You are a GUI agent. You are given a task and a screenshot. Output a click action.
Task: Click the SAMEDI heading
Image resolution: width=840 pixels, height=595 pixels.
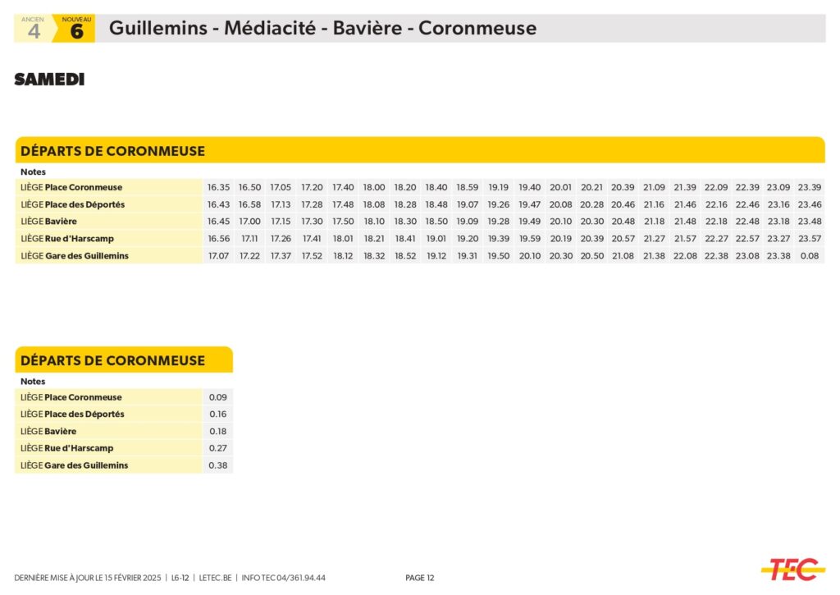[x=49, y=80]
